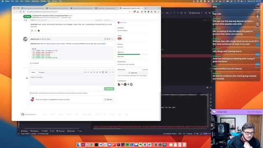Open a new browser tab with the plus icon
Viewport: 263px width, 148px height.
[146, 8]
